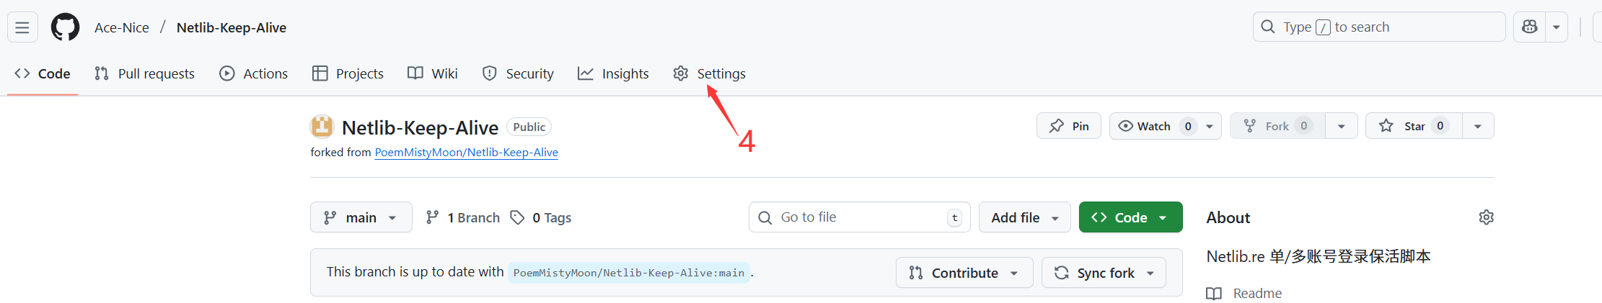
Task: Click the About settings gear icon
Action: [1486, 217]
